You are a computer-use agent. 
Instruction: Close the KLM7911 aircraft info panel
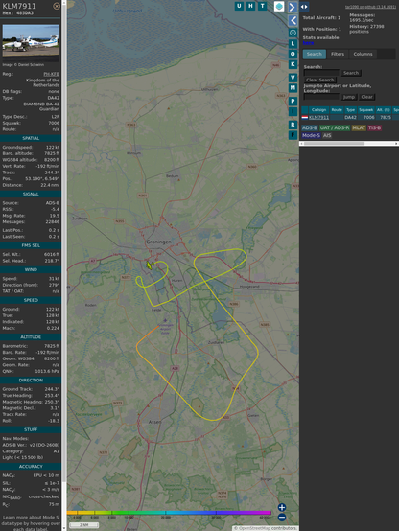[x=57, y=6]
